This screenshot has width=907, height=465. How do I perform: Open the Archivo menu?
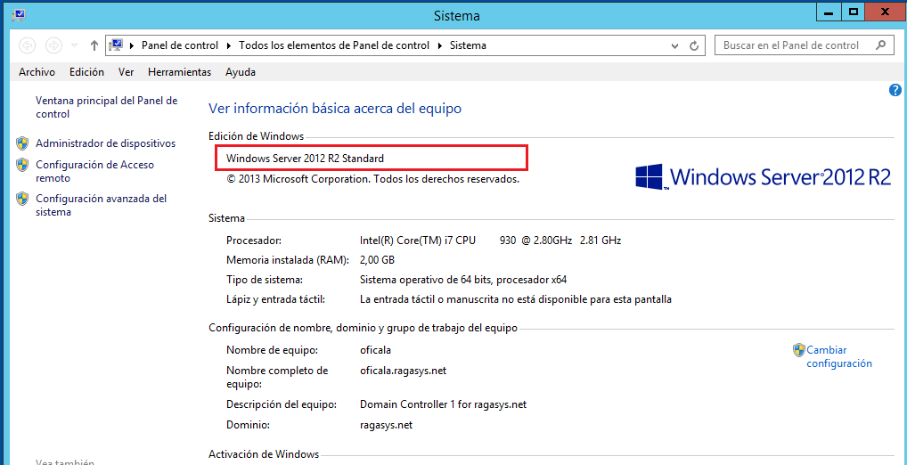click(37, 72)
